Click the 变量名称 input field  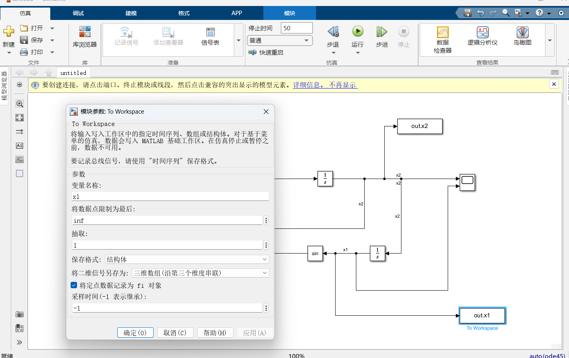click(170, 197)
